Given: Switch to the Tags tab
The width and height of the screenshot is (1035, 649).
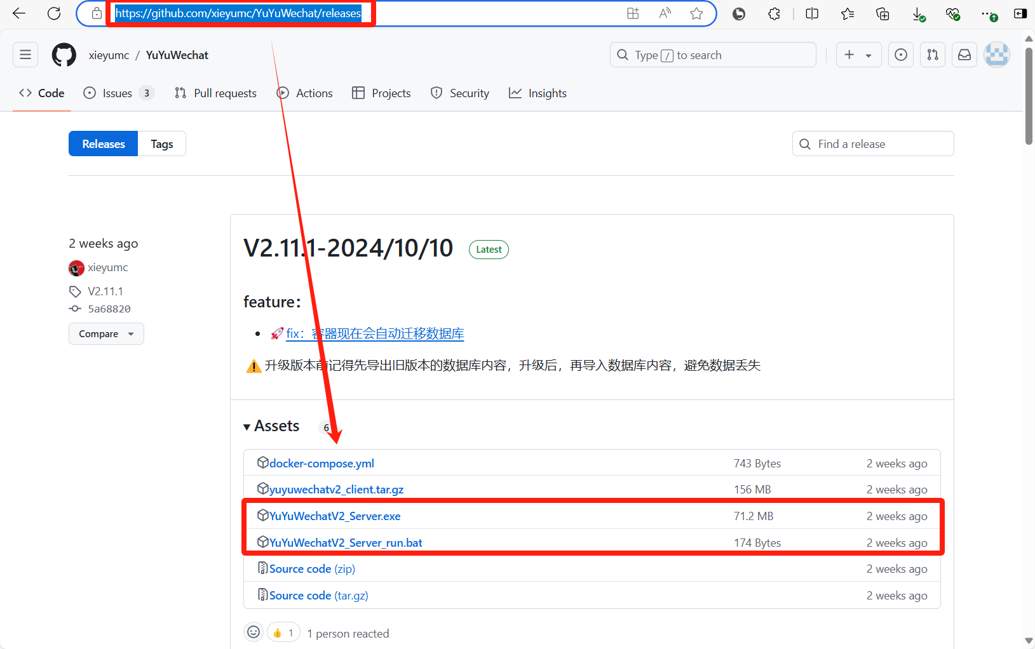Looking at the screenshot, I should [x=161, y=144].
